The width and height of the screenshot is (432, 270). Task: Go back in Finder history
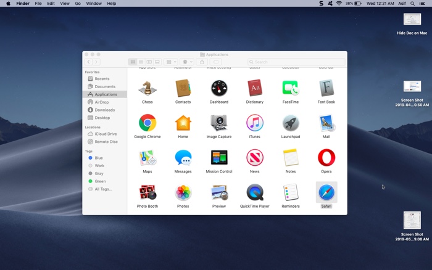coord(89,62)
